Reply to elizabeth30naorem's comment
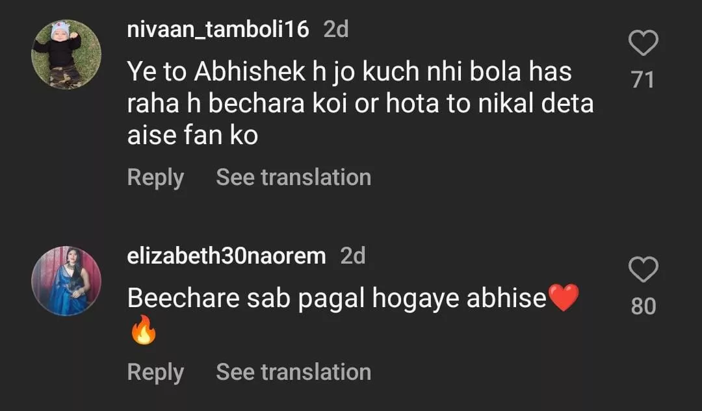 (155, 372)
